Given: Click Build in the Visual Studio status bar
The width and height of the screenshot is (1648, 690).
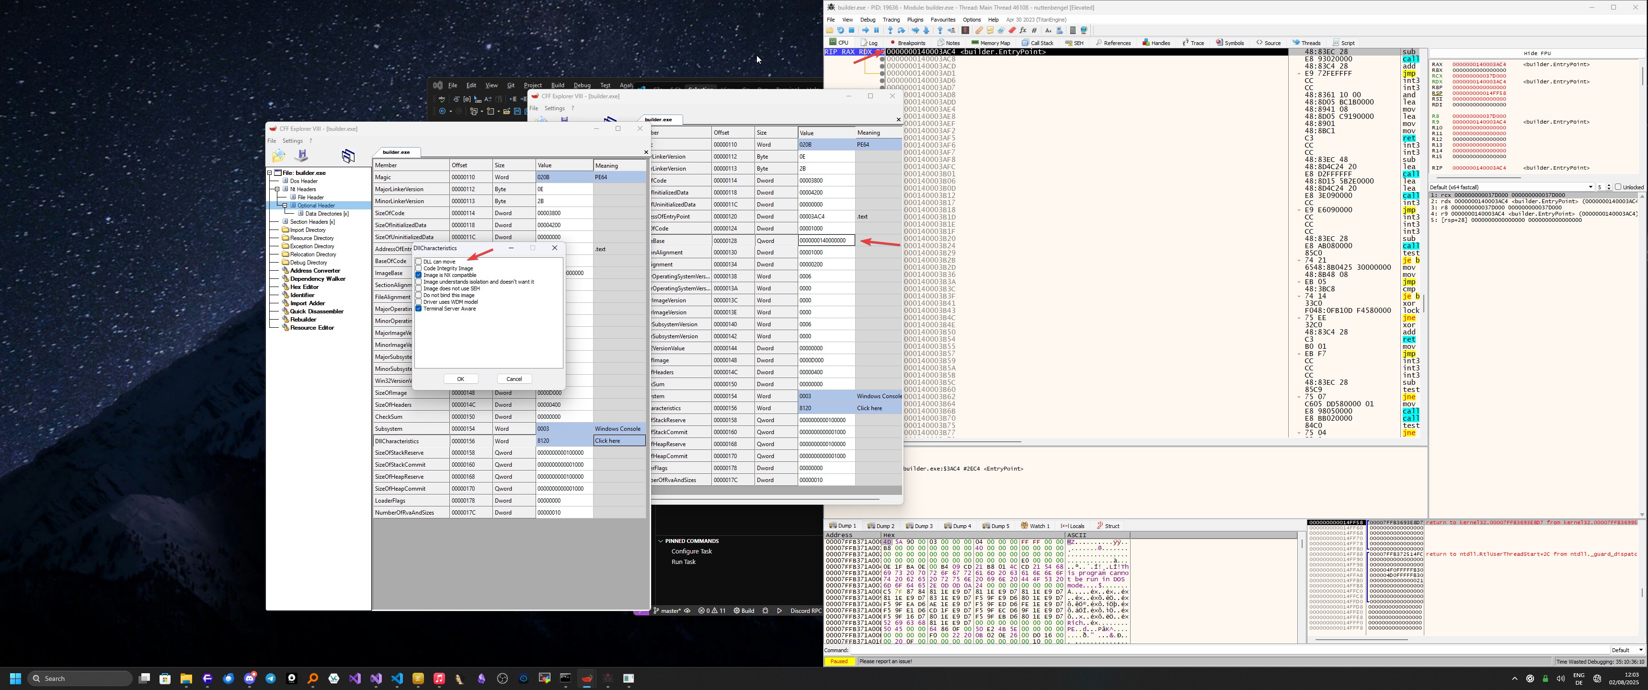Looking at the screenshot, I should [744, 610].
